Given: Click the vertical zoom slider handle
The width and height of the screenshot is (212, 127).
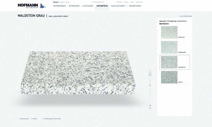Looking at the screenshot, I should click(150, 85).
